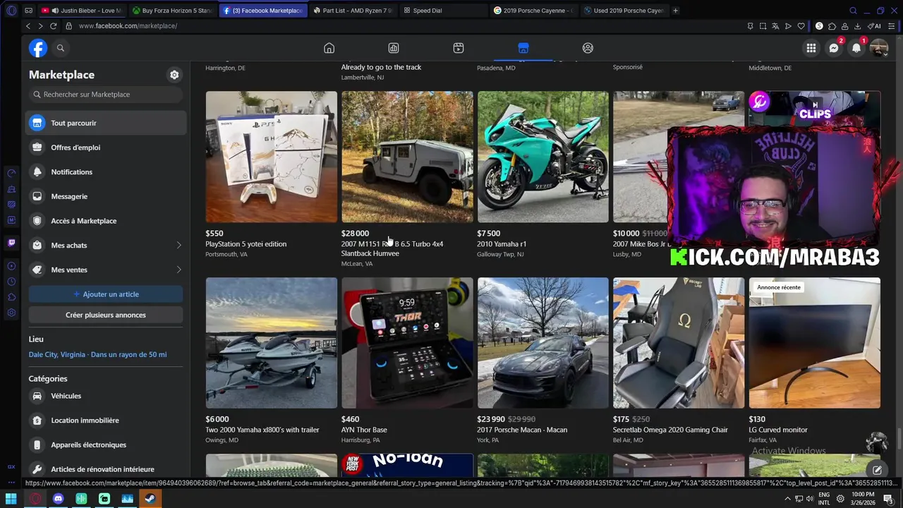Viewport: 903px width, 508px height.
Task: Click the browser address bar URL
Action: click(x=128, y=26)
